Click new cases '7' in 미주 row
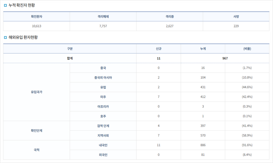 pyautogui.click(x=159, y=97)
